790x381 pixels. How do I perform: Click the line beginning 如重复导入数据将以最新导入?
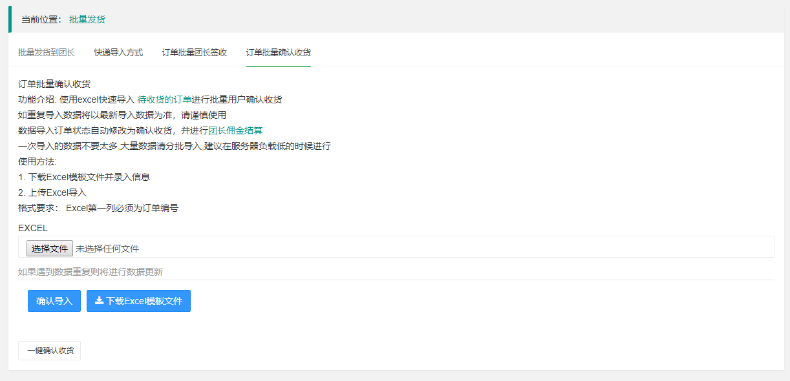122,115
